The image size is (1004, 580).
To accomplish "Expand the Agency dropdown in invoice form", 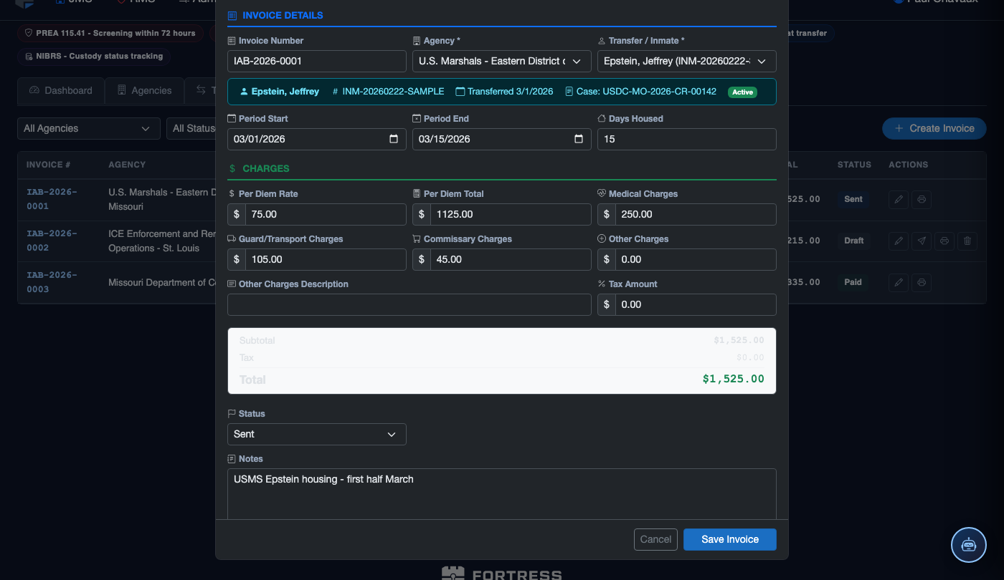I will (x=502, y=61).
